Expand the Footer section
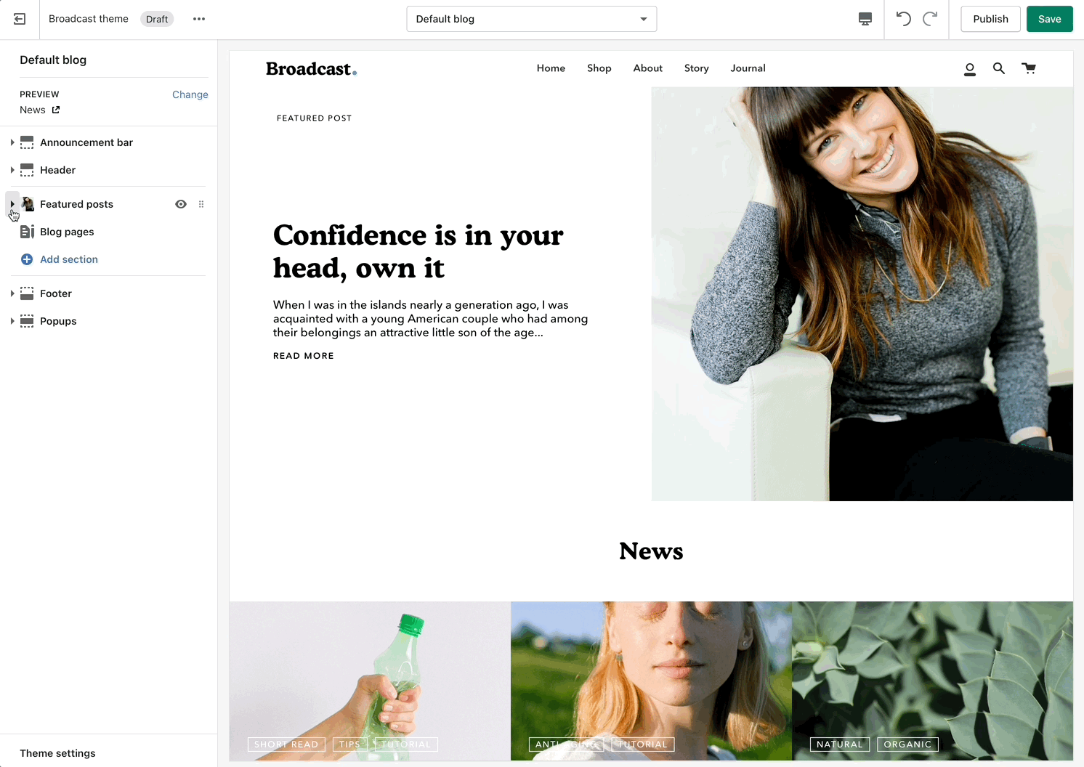The image size is (1084, 767). pos(12,293)
